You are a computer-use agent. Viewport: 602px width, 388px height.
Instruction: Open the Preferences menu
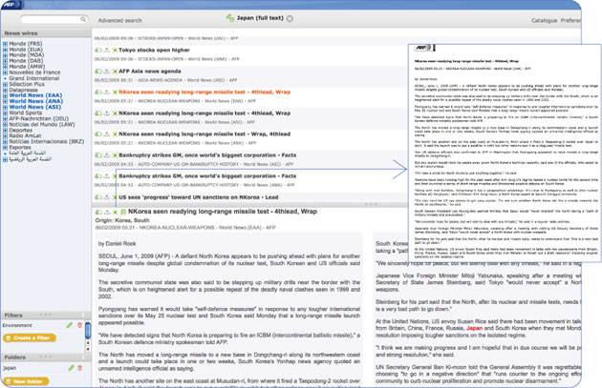570,20
